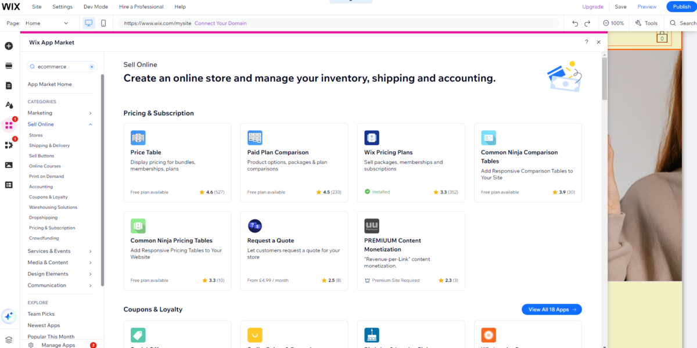Viewport: 697px width, 348px height.
Task: Open the Layers icon at the bottom of the sidebar
Action: click(x=9, y=340)
